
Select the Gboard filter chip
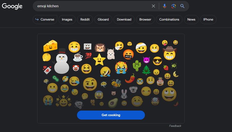coord(103,19)
